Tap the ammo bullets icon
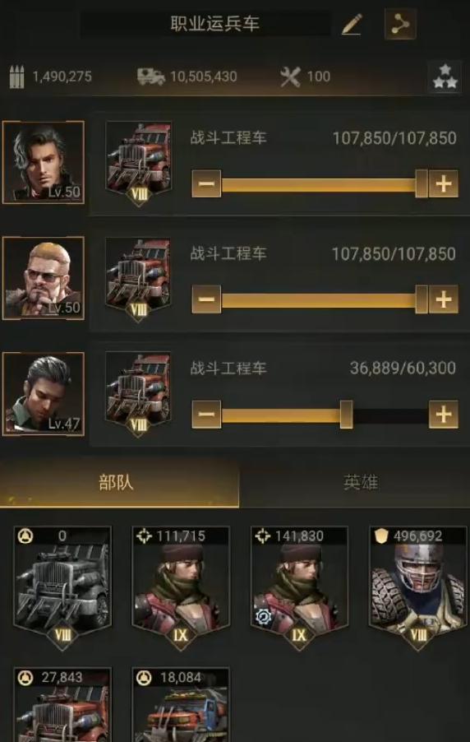 coord(17,77)
